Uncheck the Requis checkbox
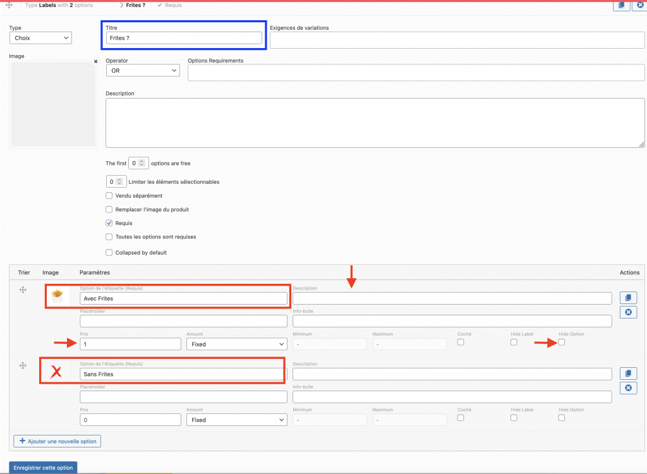The width and height of the screenshot is (647, 474). click(x=109, y=223)
